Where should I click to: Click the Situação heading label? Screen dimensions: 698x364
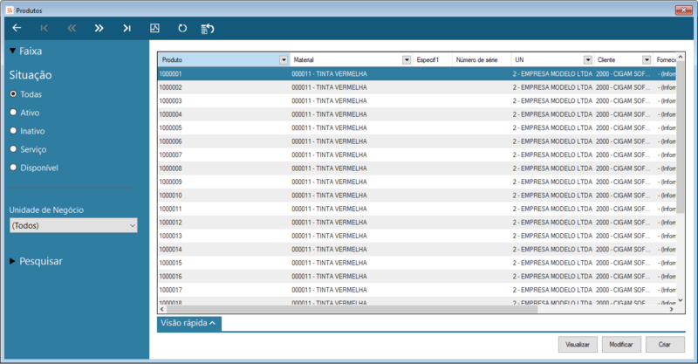[x=31, y=75]
